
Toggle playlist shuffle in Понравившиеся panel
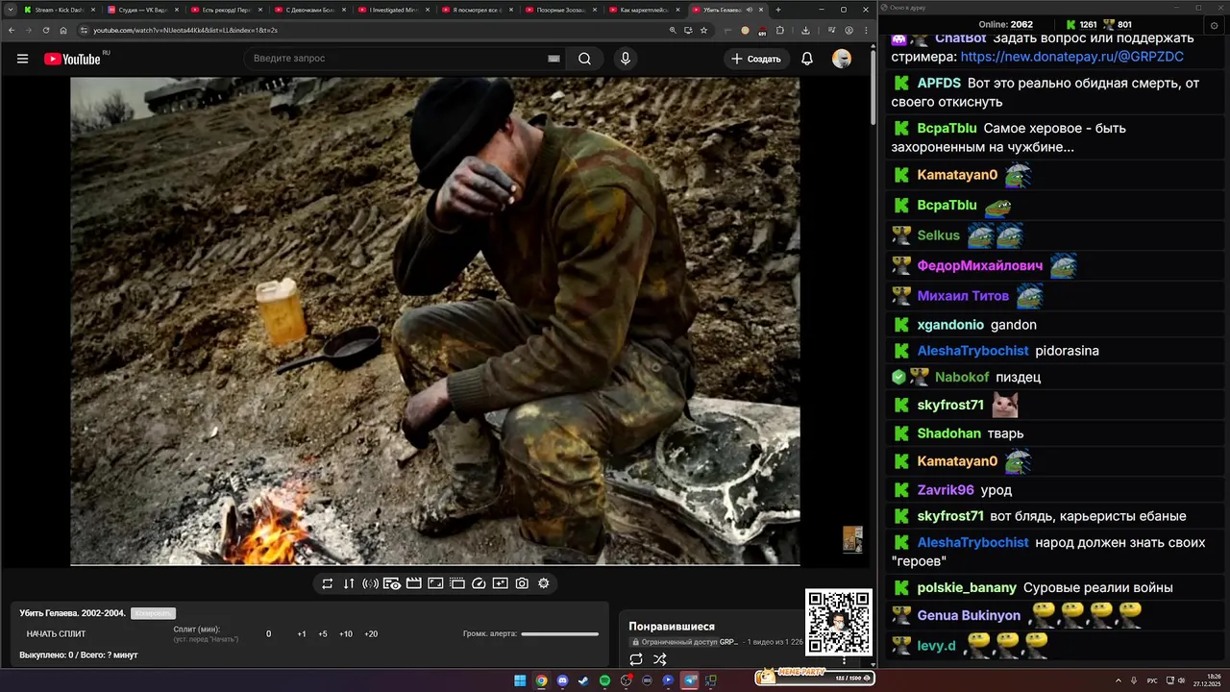[x=660, y=659]
